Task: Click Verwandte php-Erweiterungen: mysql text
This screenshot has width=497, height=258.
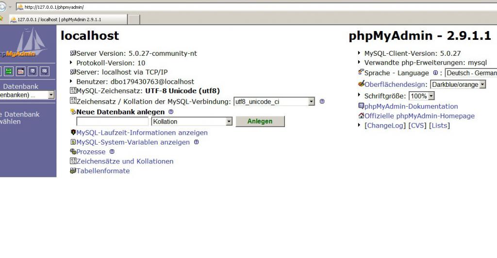Action: pyautogui.click(x=425, y=63)
